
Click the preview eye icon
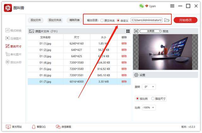(136, 31)
